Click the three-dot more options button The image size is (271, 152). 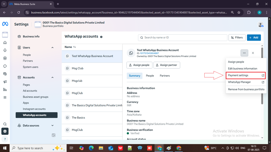244,53
